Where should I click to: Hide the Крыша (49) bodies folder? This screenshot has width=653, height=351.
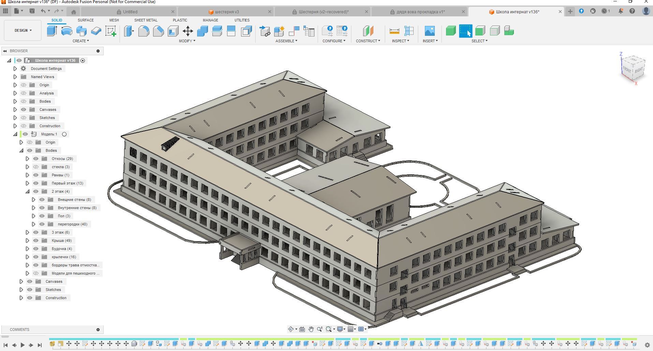(x=36, y=240)
